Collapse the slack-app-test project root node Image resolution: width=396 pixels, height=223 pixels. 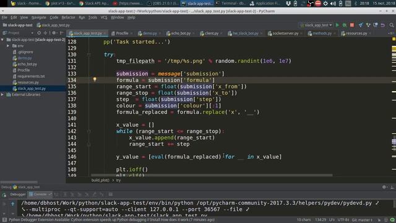(x=2, y=40)
